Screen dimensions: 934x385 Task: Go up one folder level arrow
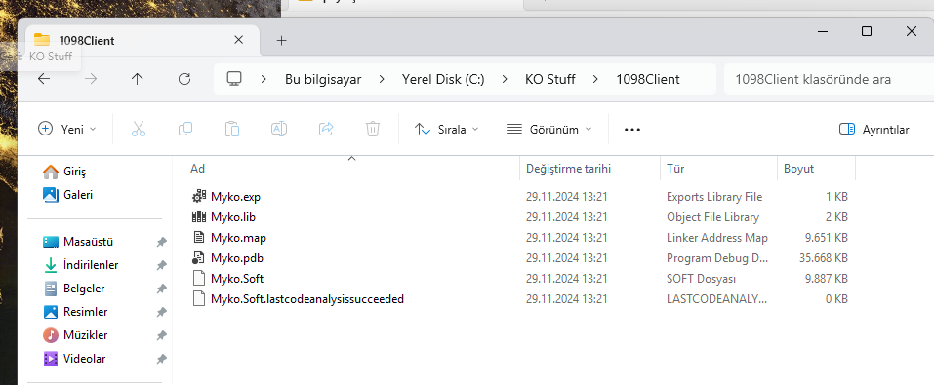point(138,79)
